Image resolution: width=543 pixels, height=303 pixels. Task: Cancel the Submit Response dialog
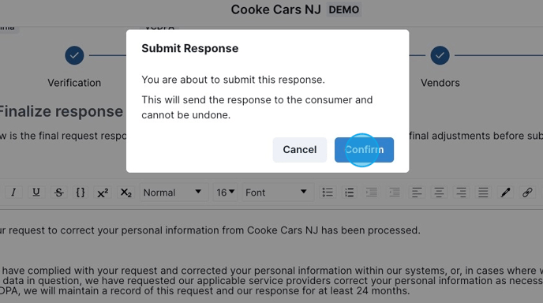300,150
